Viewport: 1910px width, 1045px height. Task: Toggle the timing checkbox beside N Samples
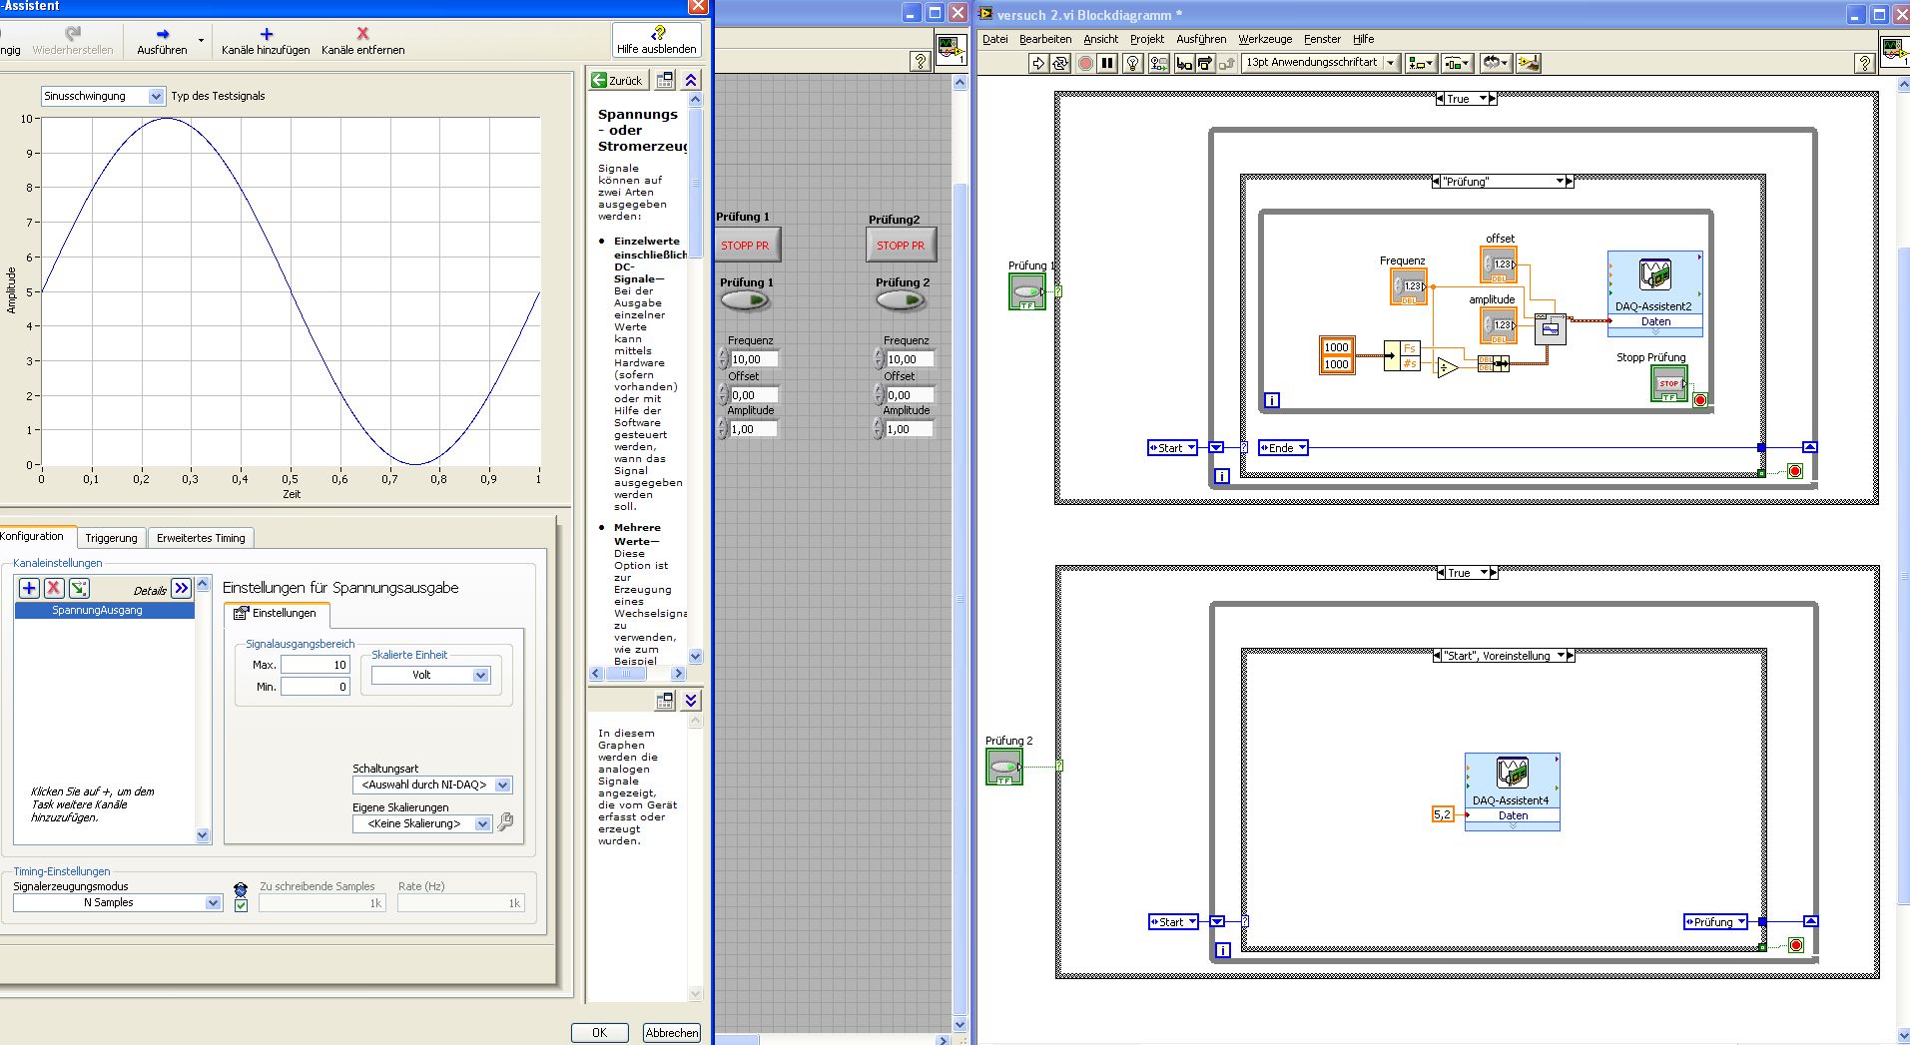click(241, 905)
